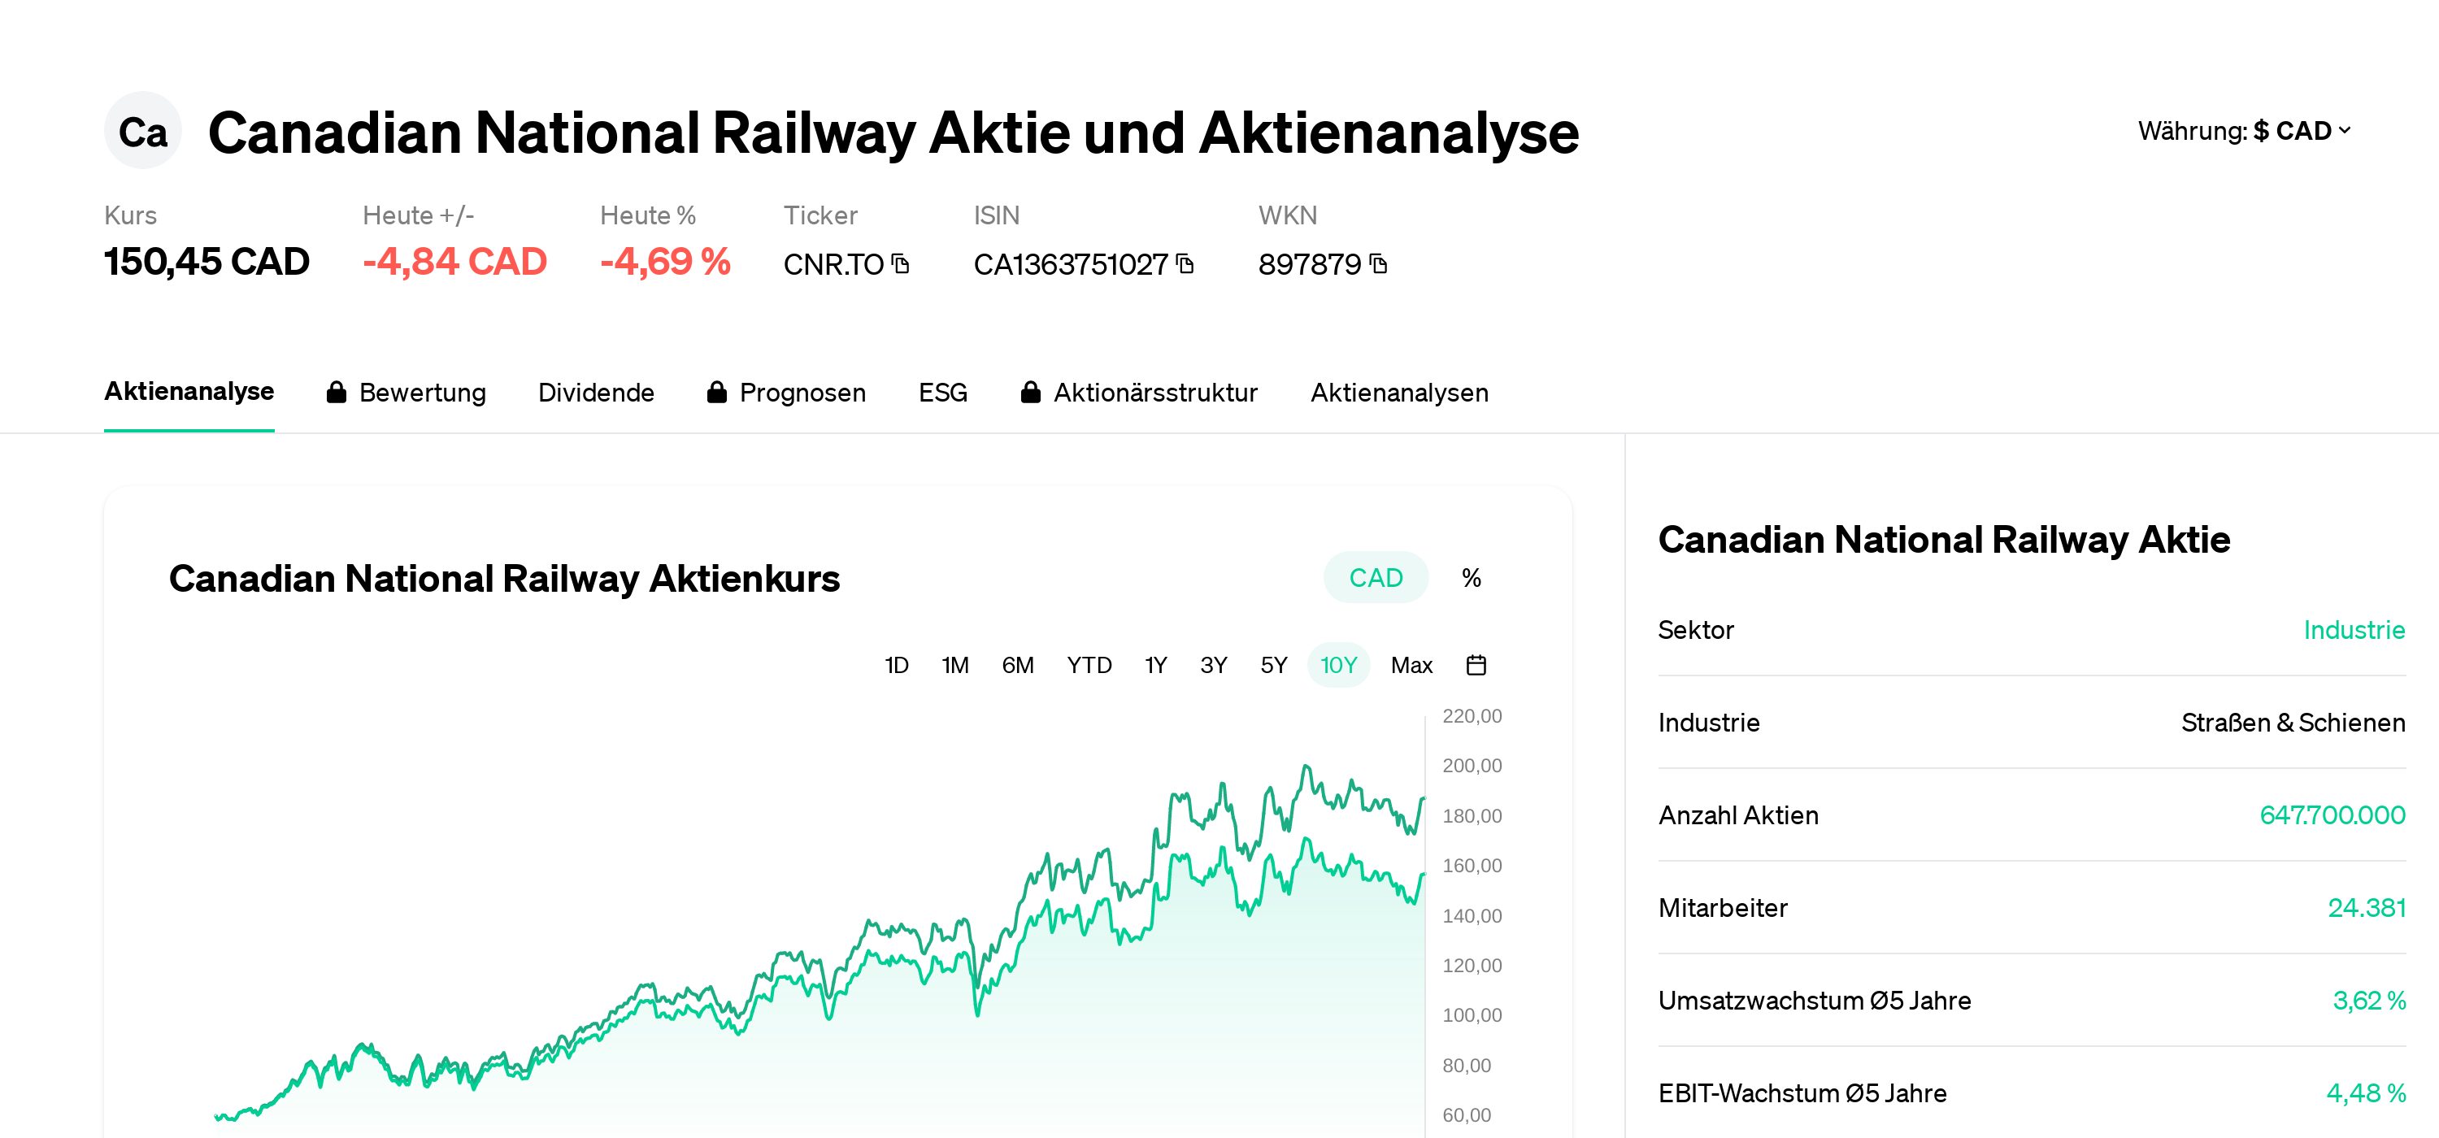Click the Ca company logo badge

[x=142, y=131]
